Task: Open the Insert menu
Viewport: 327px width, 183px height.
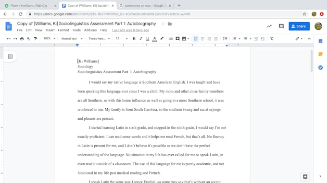Action: [x=50, y=30]
